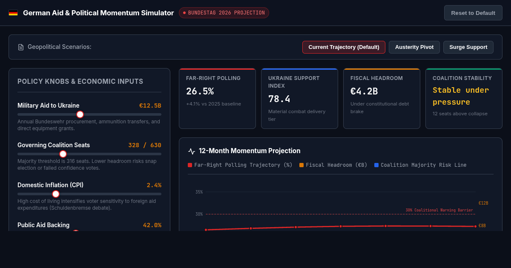The image size is (511, 268).
Task: Click the Governing Coalition Seats slider handle
Action: point(63,154)
